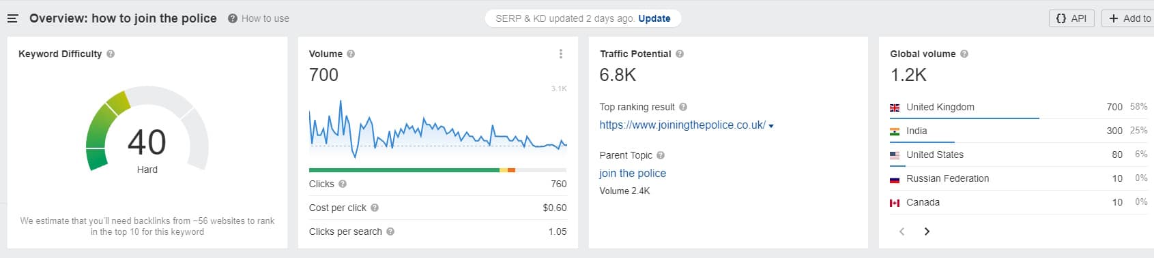
Task: Click the clicks distribution color bar
Action: click(437, 170)
